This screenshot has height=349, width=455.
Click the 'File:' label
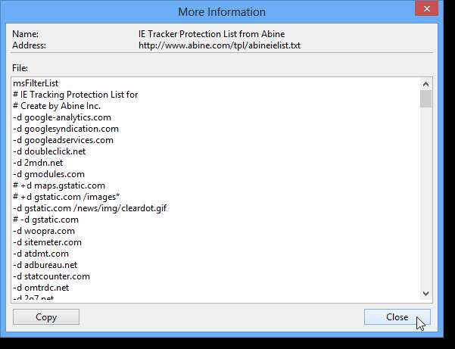click(x=20, y=68)
